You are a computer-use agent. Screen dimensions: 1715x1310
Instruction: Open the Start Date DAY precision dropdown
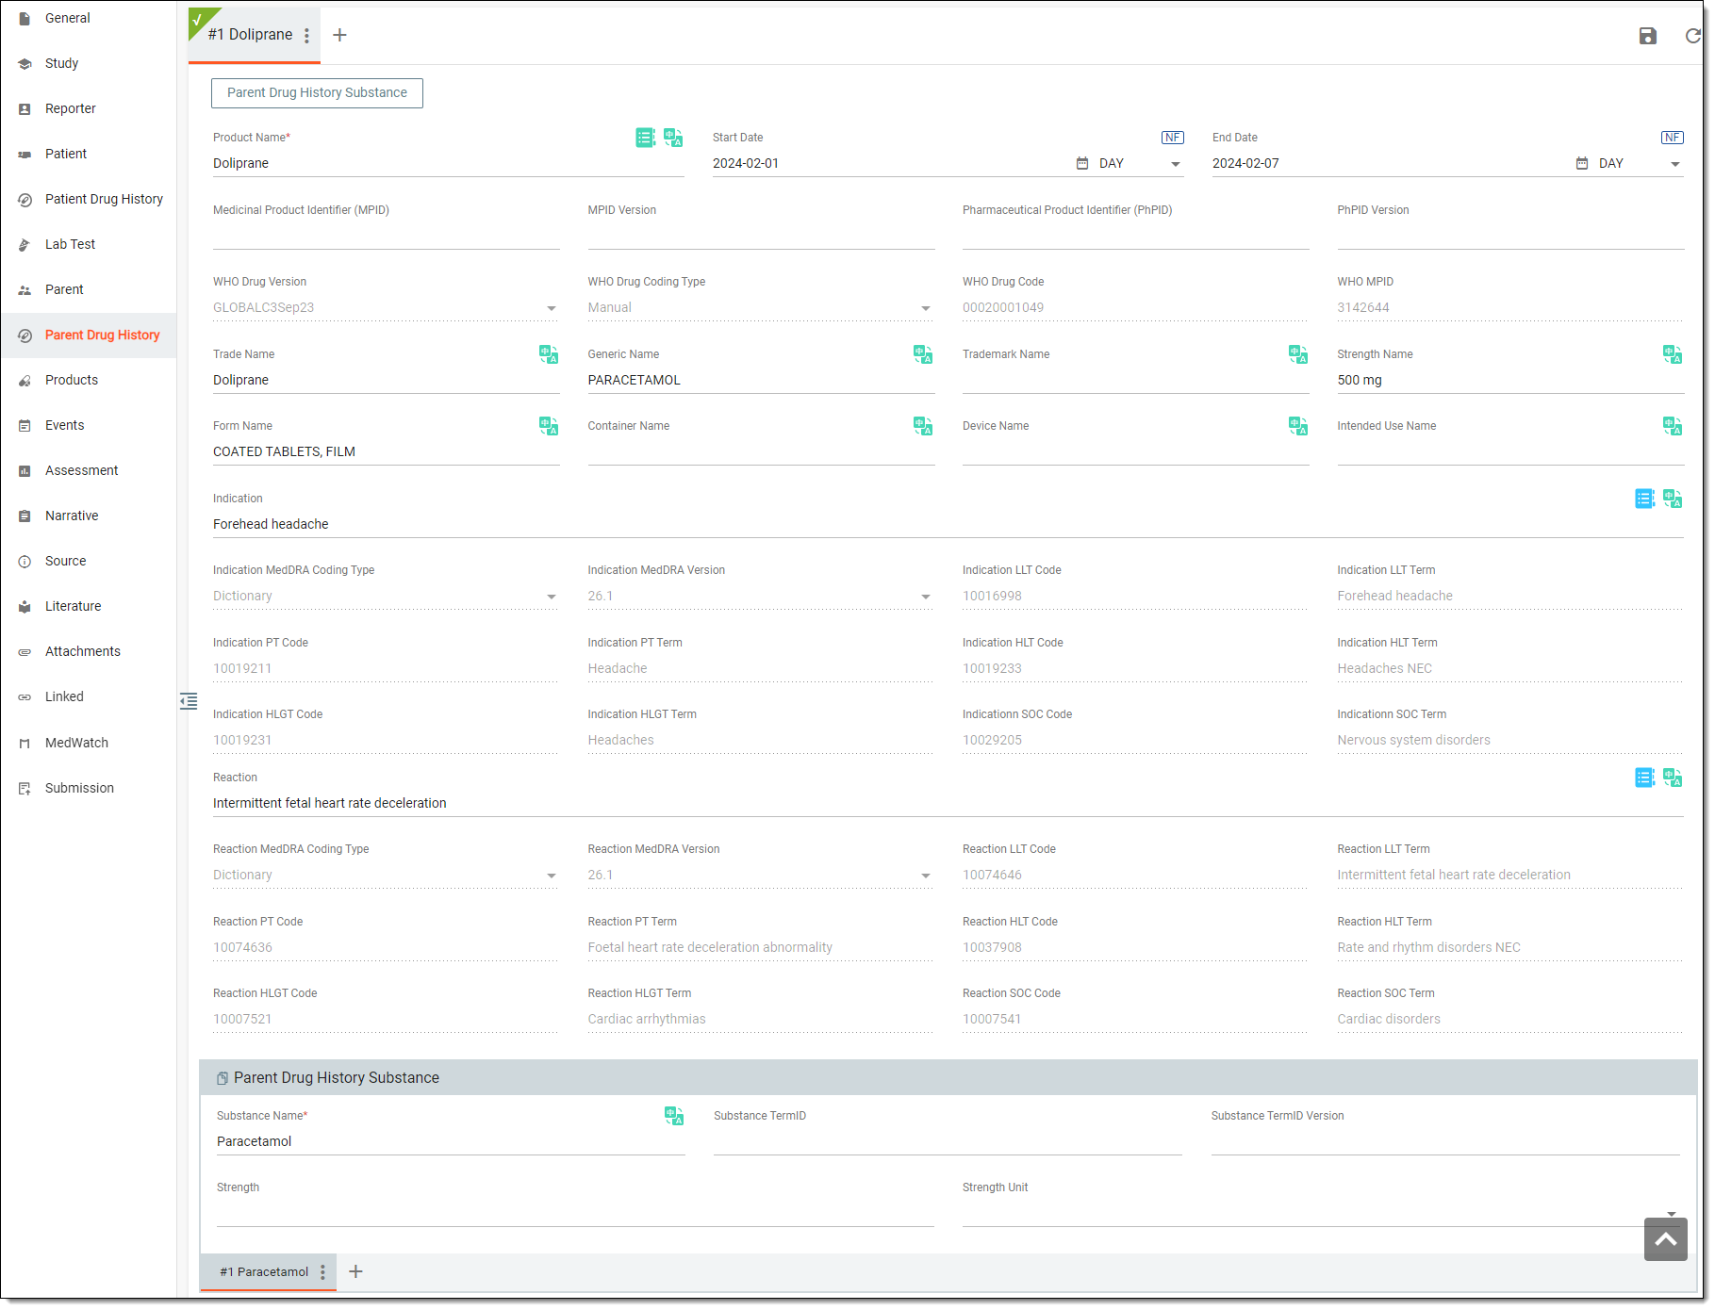click(1140, 164)
